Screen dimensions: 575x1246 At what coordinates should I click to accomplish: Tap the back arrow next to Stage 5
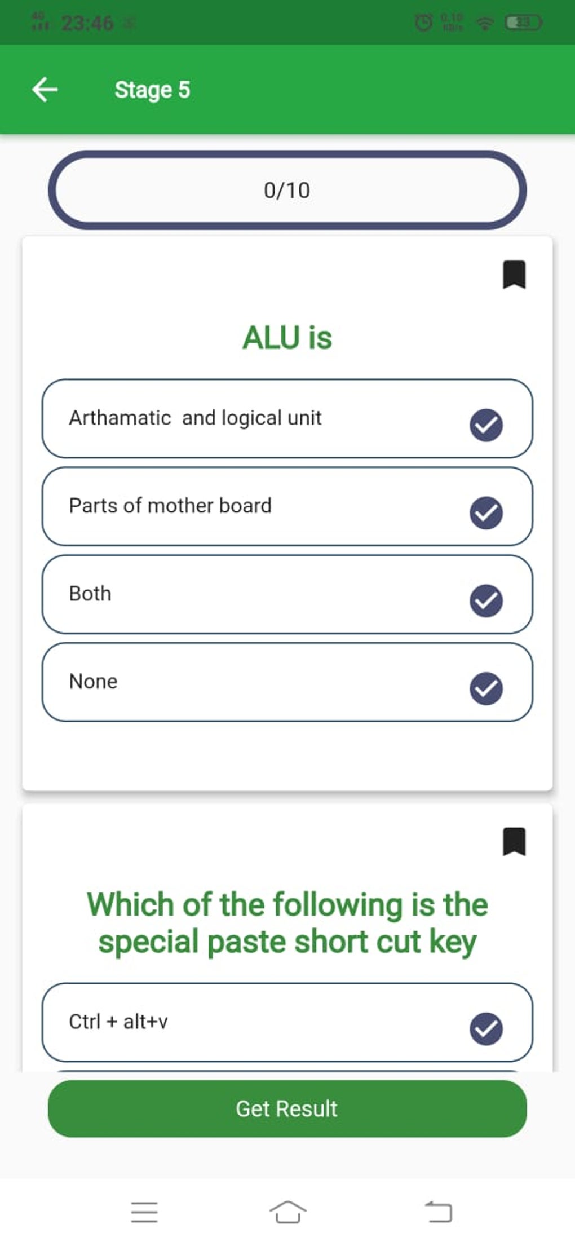click(45, 90)
